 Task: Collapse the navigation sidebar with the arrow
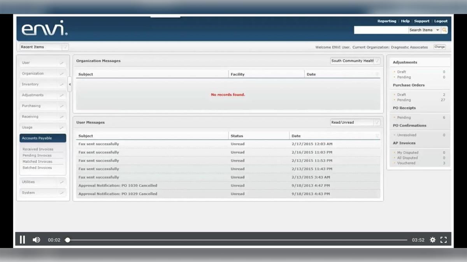point(70,84)
